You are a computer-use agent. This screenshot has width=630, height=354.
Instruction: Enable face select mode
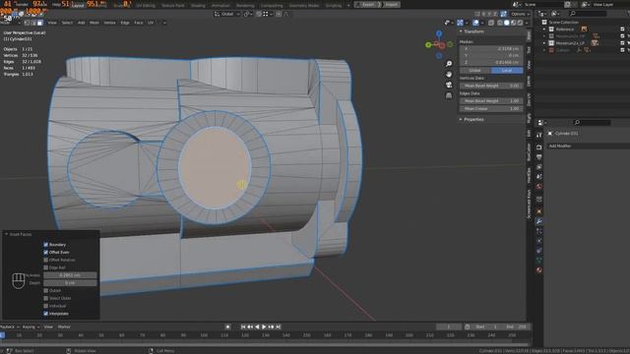39,23
